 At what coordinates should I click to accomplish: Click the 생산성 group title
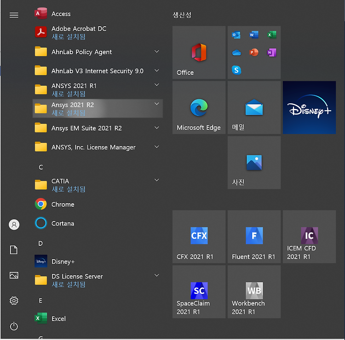pyautogui.click(x=182, y=15)
